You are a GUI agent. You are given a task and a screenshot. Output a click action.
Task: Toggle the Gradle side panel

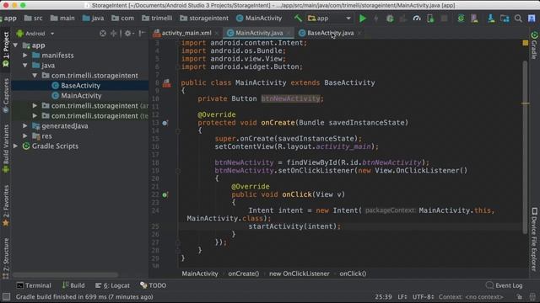click(x=534, y=45)
